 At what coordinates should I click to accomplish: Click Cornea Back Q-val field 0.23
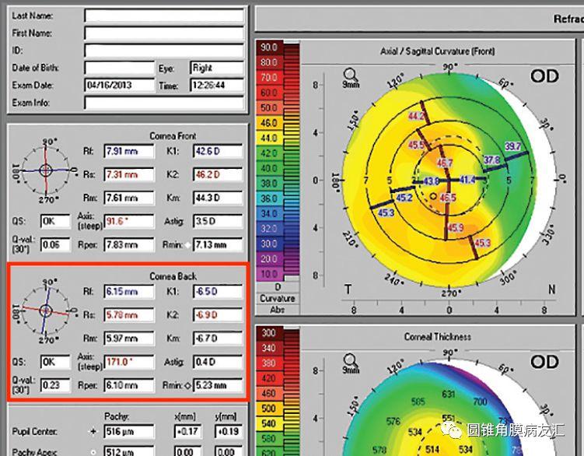[55, 385]
